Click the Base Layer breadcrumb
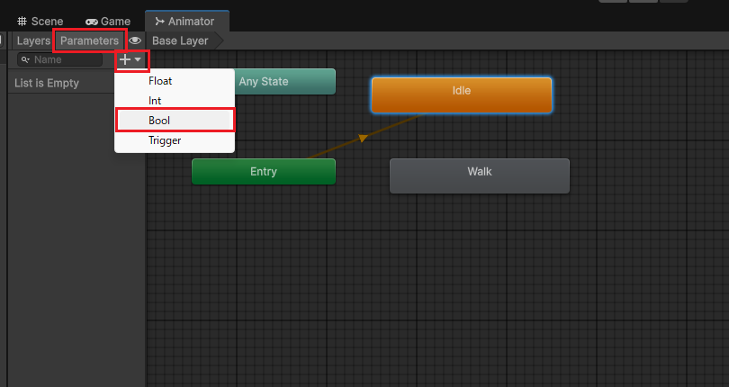The width and height of the screenshot is (729, 387). (180, 40)
